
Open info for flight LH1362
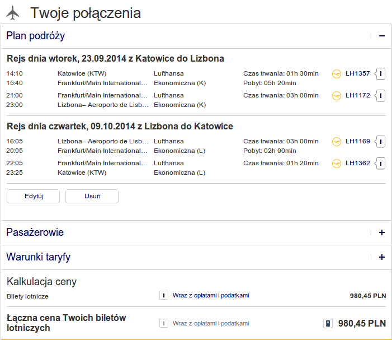click(x=380, y=163)
